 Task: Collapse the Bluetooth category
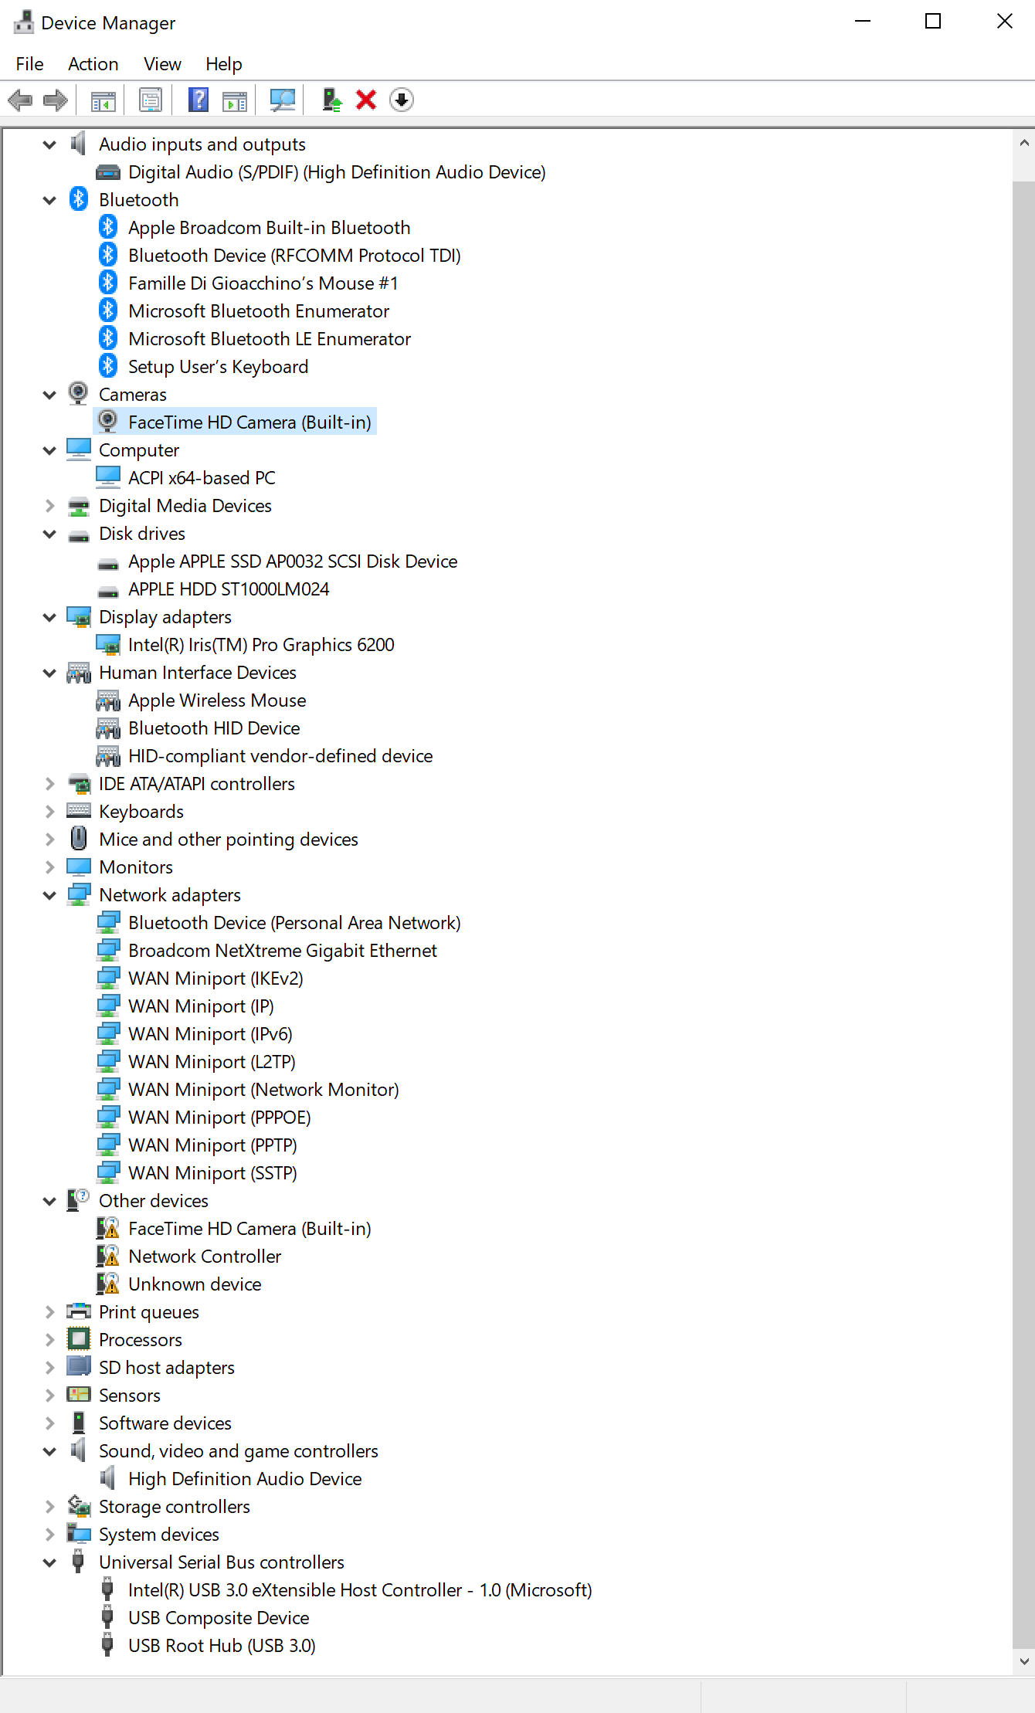[x=49, y=200]
